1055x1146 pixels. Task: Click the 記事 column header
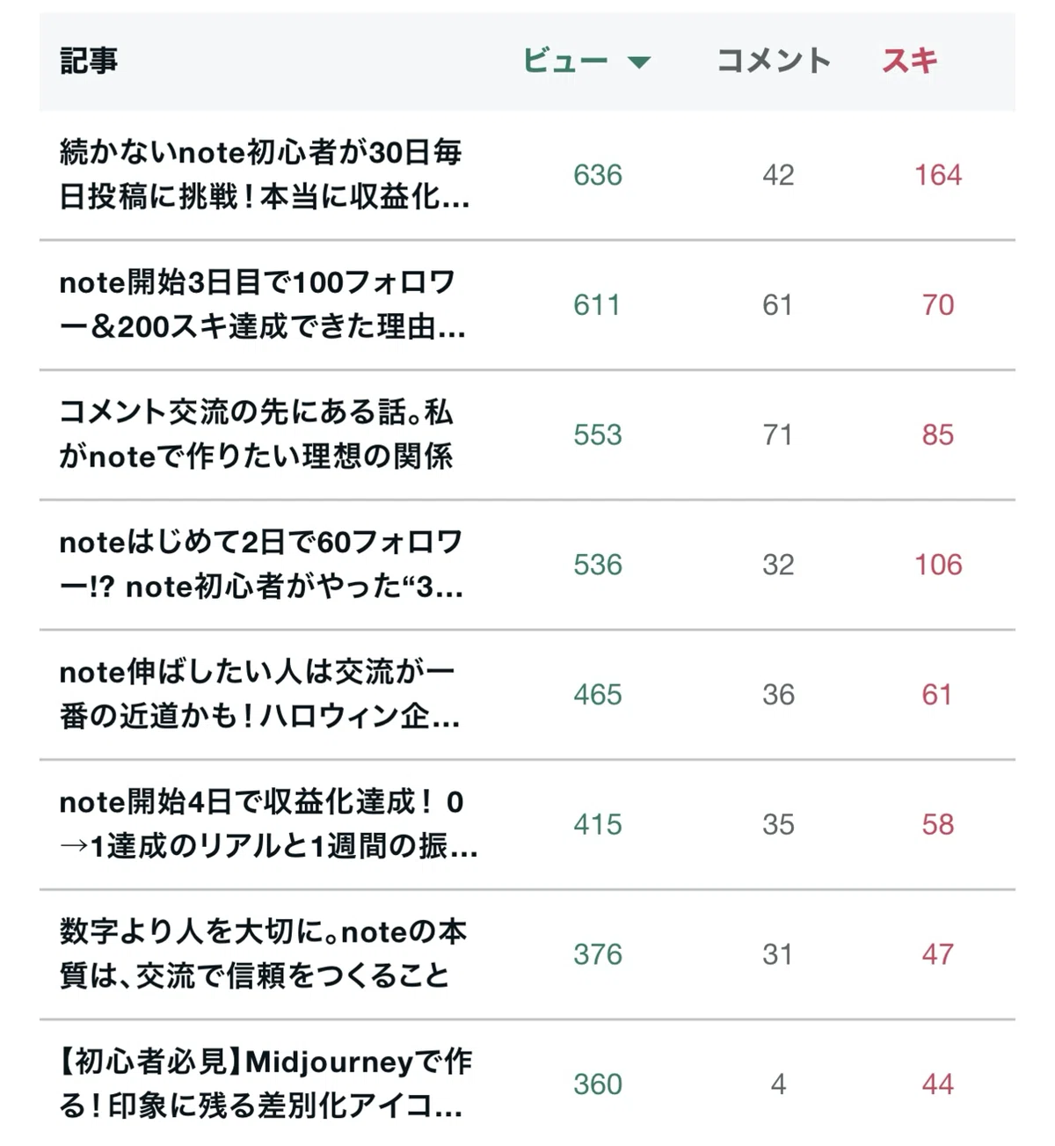(x=89, y=61)
